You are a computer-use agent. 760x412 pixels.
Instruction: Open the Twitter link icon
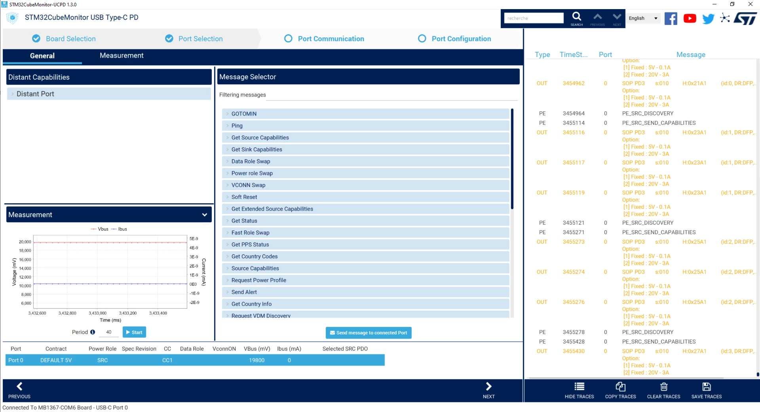tap(708, 19)
